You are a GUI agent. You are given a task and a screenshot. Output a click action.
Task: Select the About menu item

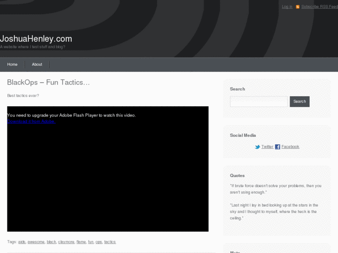tap(37, 65)
